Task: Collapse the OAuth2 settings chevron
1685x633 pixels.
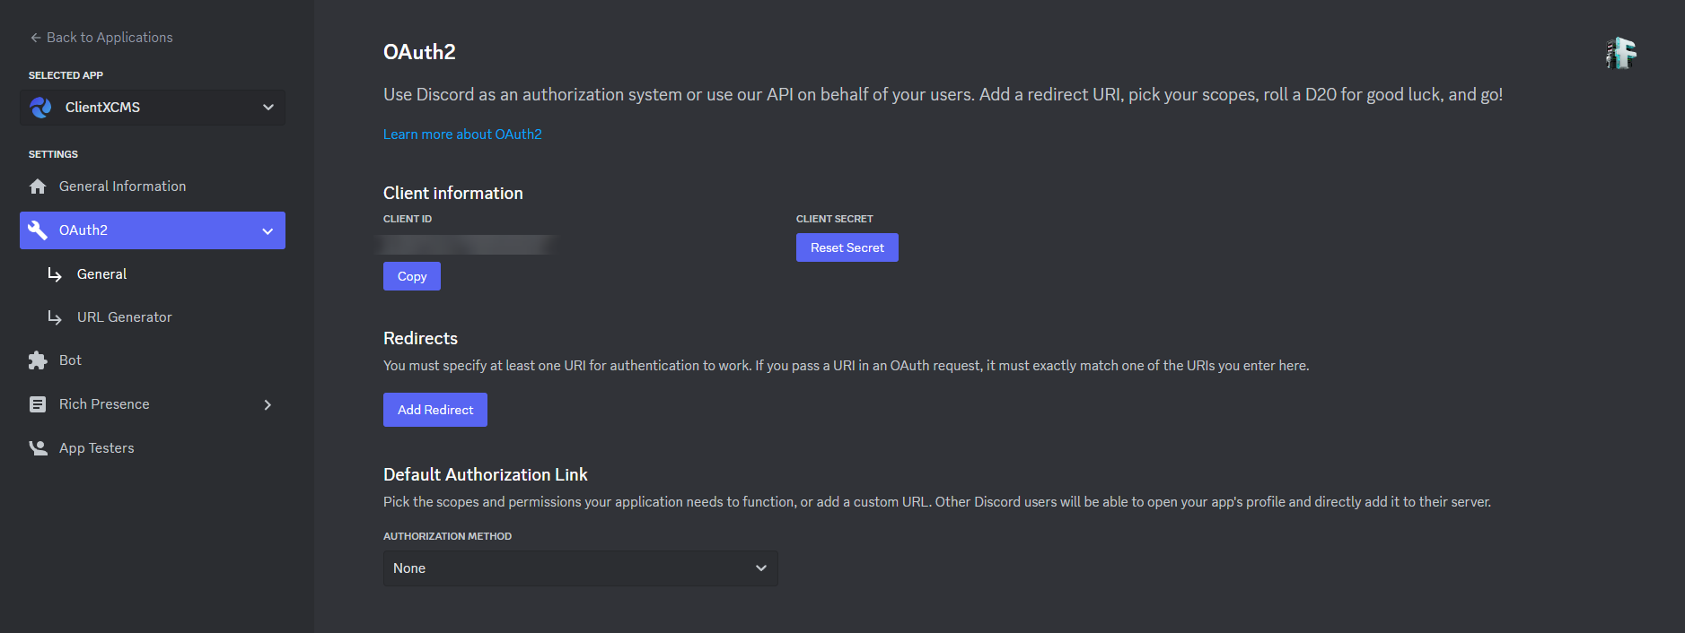Action: pyautogui.click(x=268, y=230)
